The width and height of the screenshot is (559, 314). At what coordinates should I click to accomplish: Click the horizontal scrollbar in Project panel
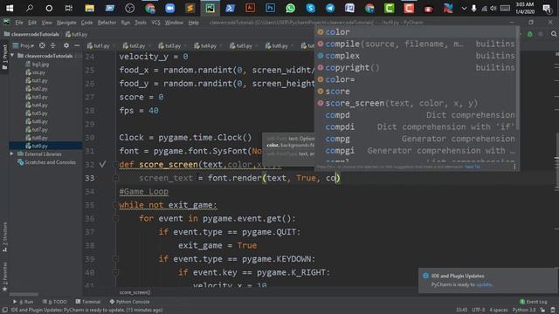(24, 295)
